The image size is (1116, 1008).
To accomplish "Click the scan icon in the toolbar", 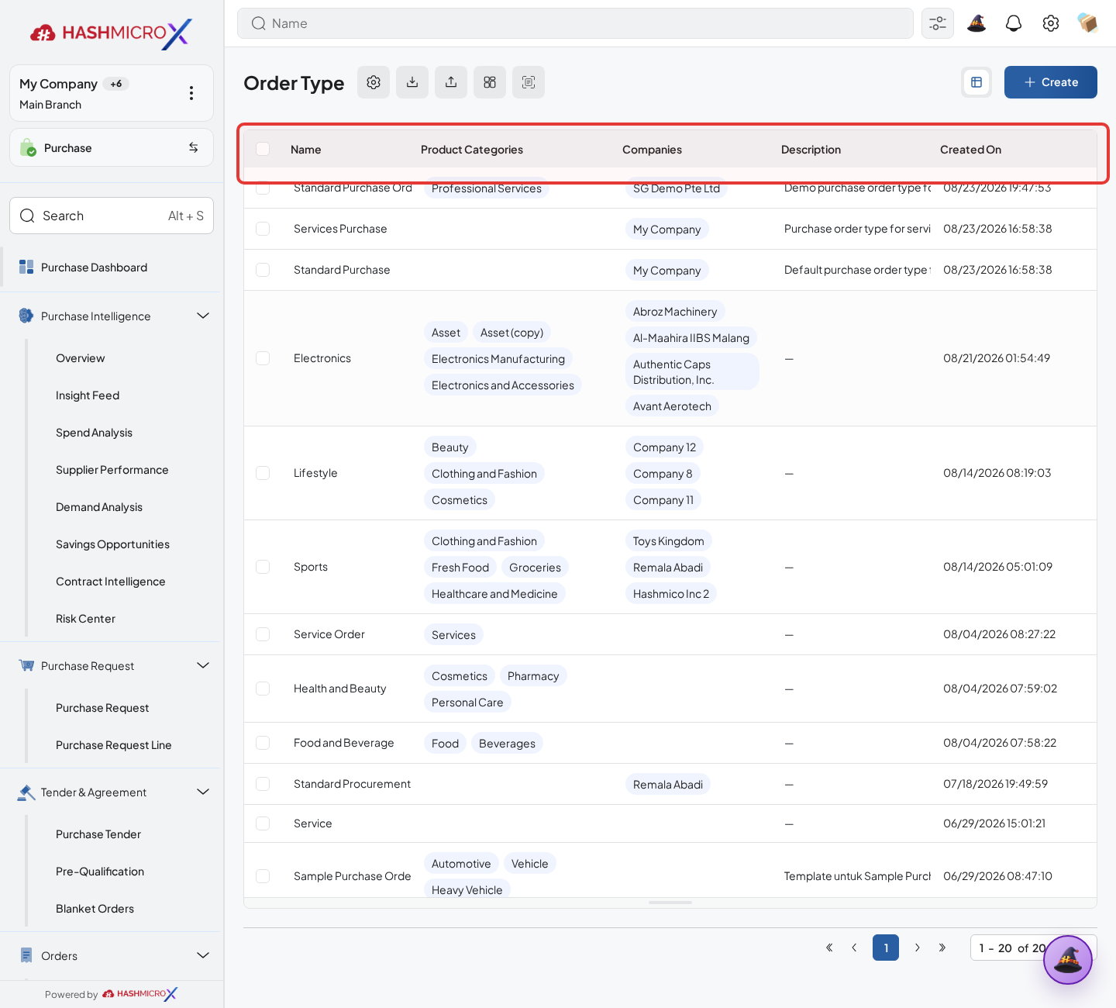I will [x=529, y=82].
